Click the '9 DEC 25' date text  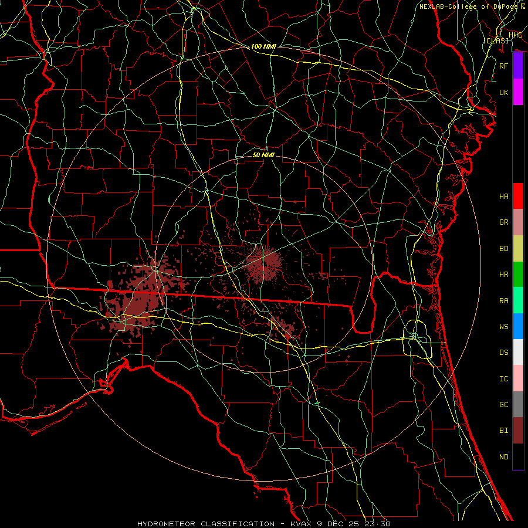pyautogui.click(x=338, y=524)
